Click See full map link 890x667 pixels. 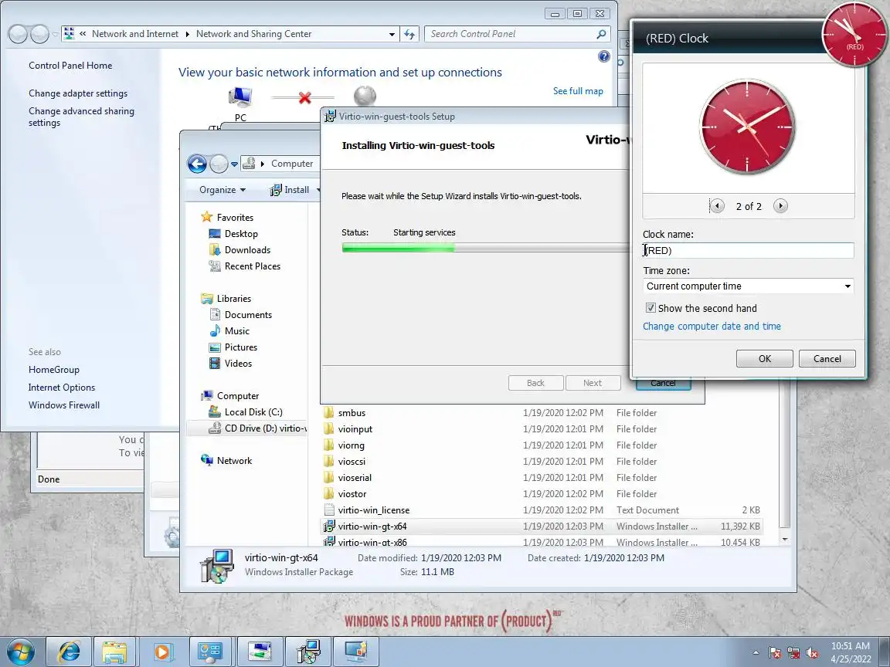(x=578, y=91)
